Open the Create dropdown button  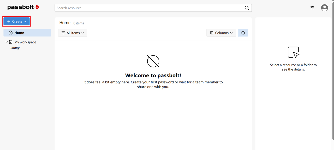tap(16, 21)
